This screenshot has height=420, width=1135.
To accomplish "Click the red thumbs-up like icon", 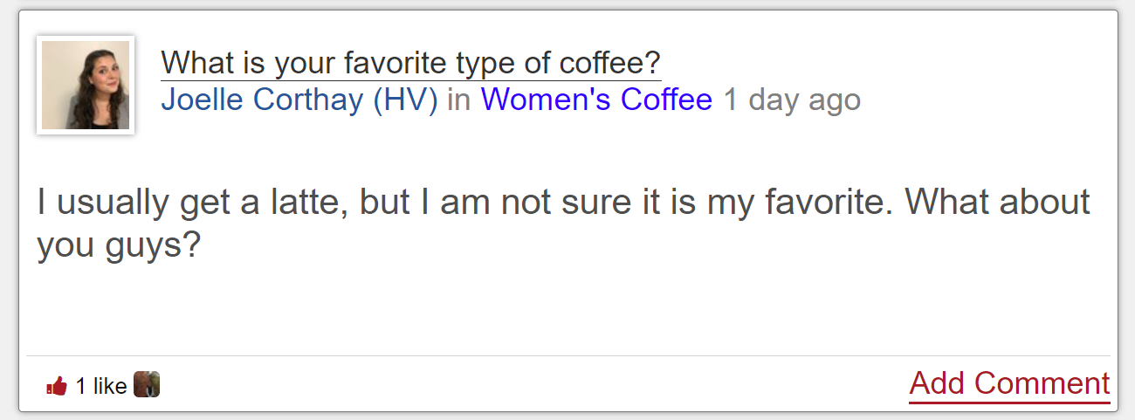I will 57,386.
